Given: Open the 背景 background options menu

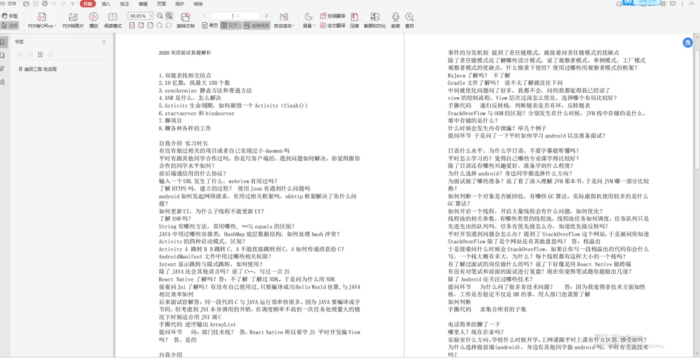Looking at the screenshot, I should (x=308, y=26).
